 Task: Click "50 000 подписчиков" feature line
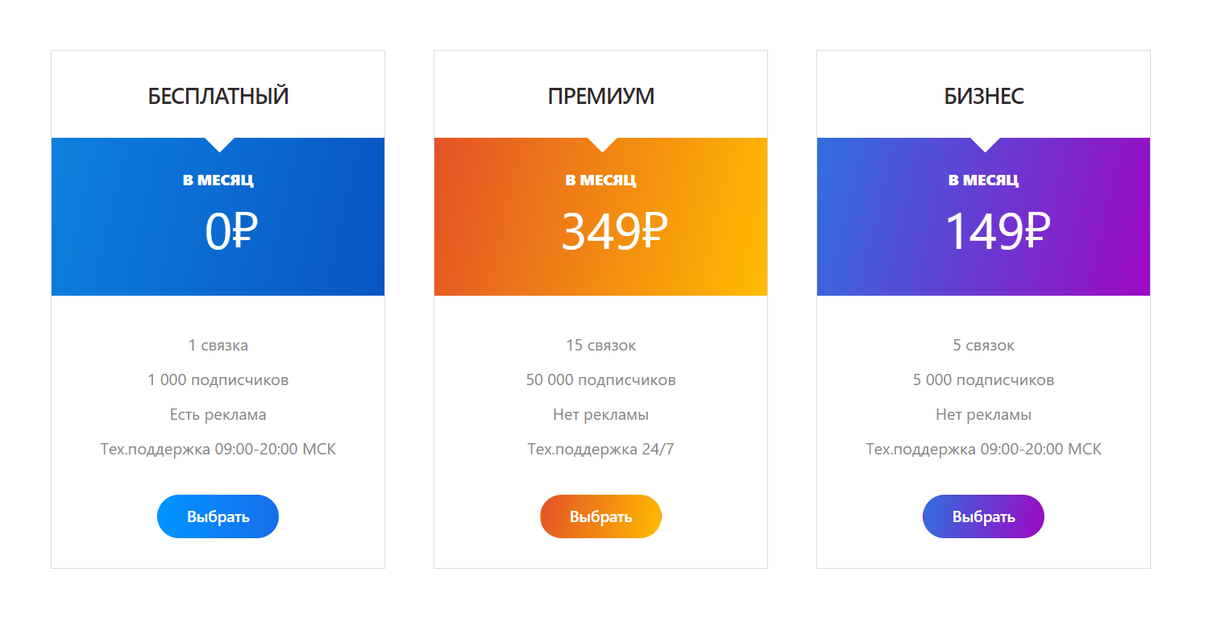[x=601, y=380]
